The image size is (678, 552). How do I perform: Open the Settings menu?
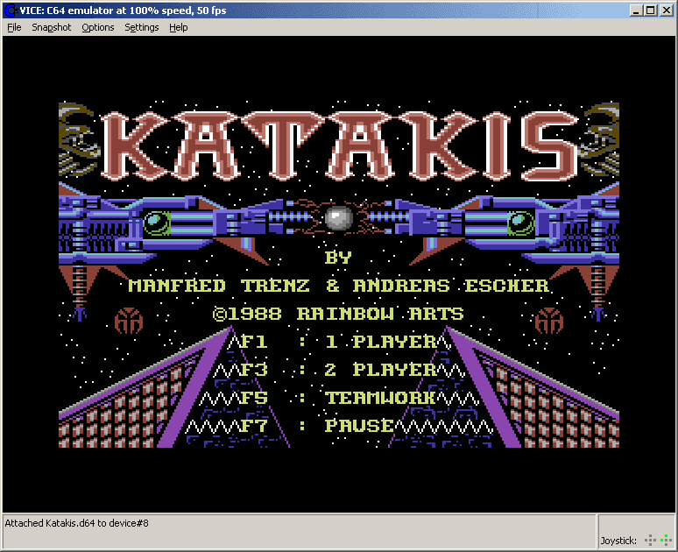pyautogui.click(x=141, y=27)
